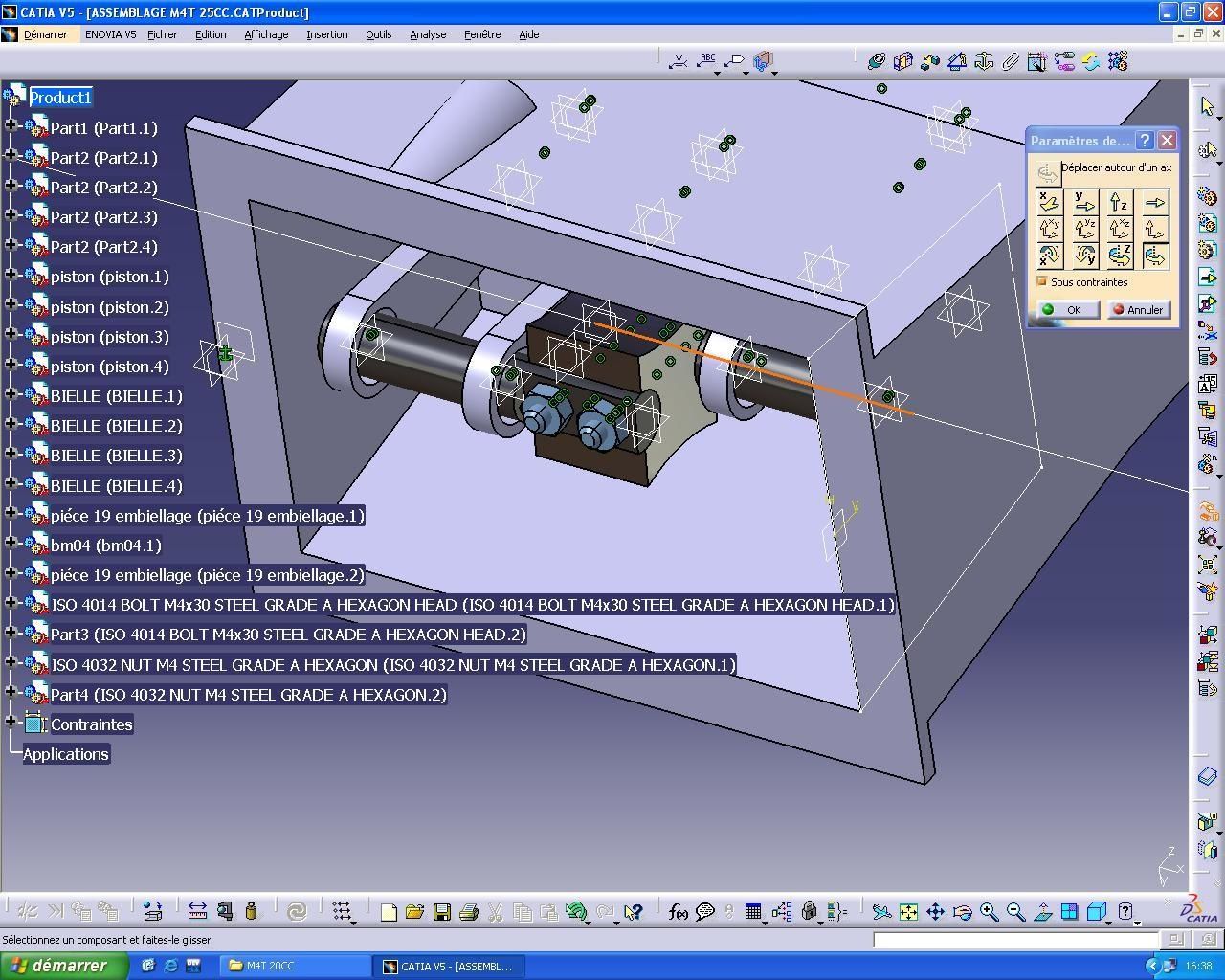Screen dimensions: 1225x980
Task: Click the Save diskette icon
Action: [x=441, y=912]
